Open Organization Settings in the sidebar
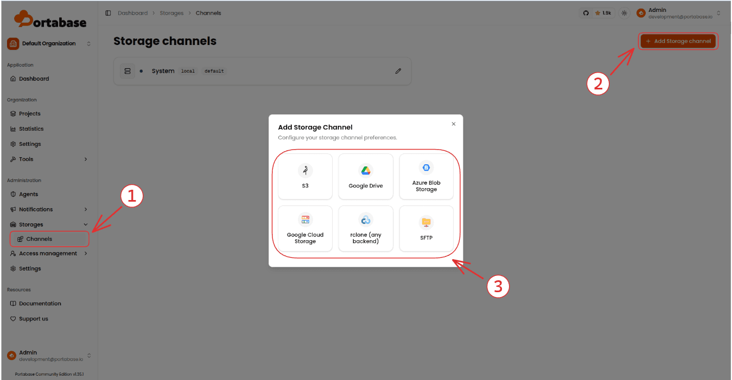The image size is (732, 380). pos(49,144)
